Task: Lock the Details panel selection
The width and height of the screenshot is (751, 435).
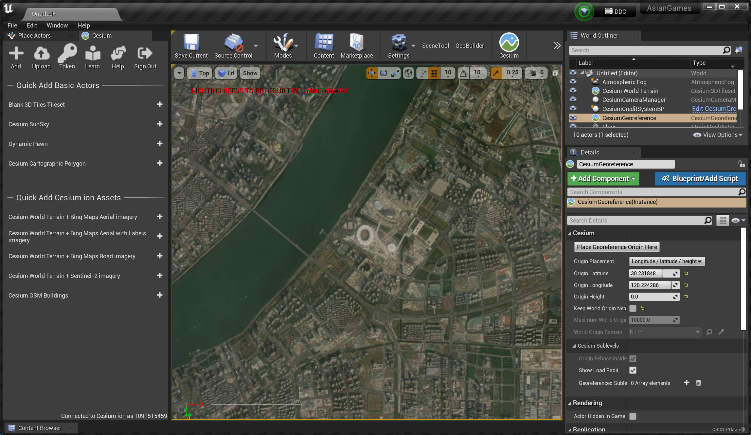Action: 741,164
